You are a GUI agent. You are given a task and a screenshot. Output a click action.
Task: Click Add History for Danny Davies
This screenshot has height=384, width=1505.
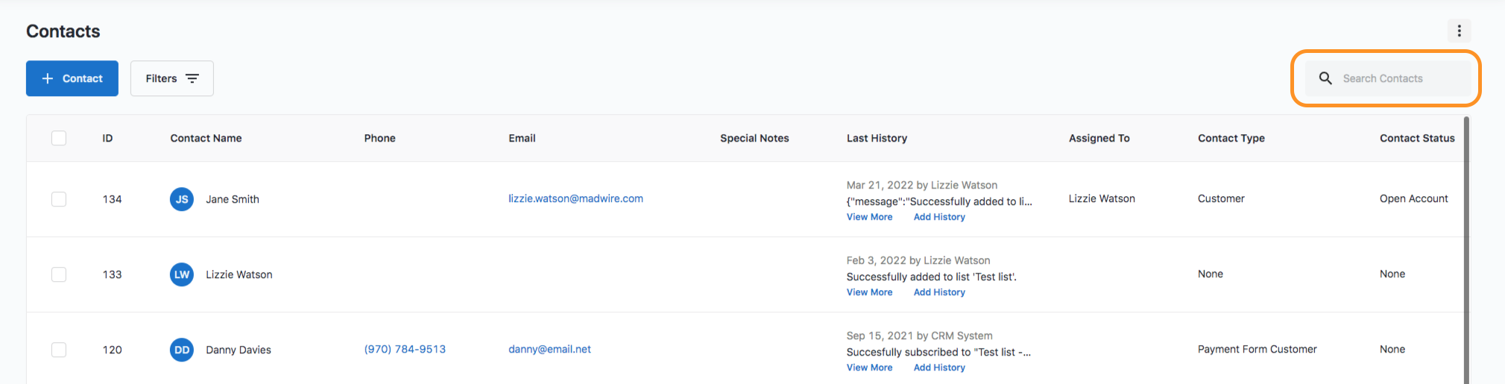pos(939,368)
